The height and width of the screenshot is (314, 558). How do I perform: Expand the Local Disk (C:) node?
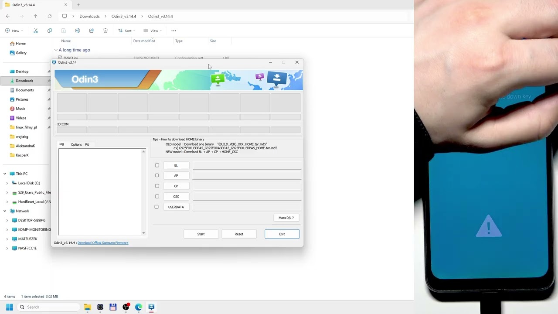point(7,183)
